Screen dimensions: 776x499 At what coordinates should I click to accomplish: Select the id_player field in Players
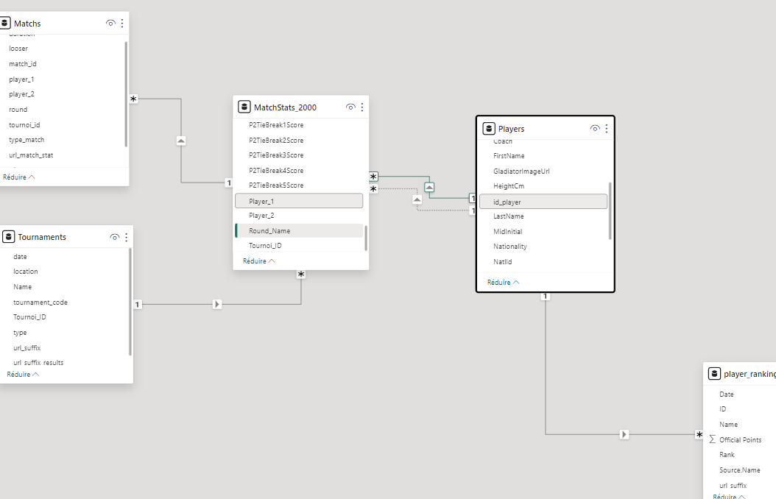point(543,202)
